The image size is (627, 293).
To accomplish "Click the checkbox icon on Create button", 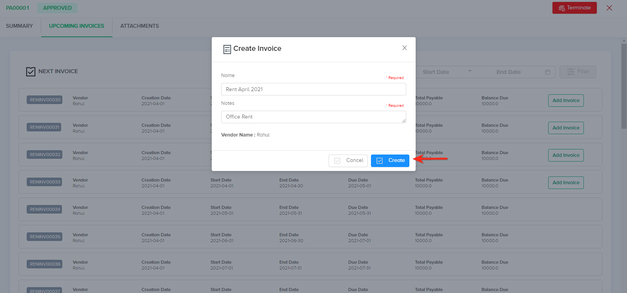I will pyautogui.click(x=380, y=161).
